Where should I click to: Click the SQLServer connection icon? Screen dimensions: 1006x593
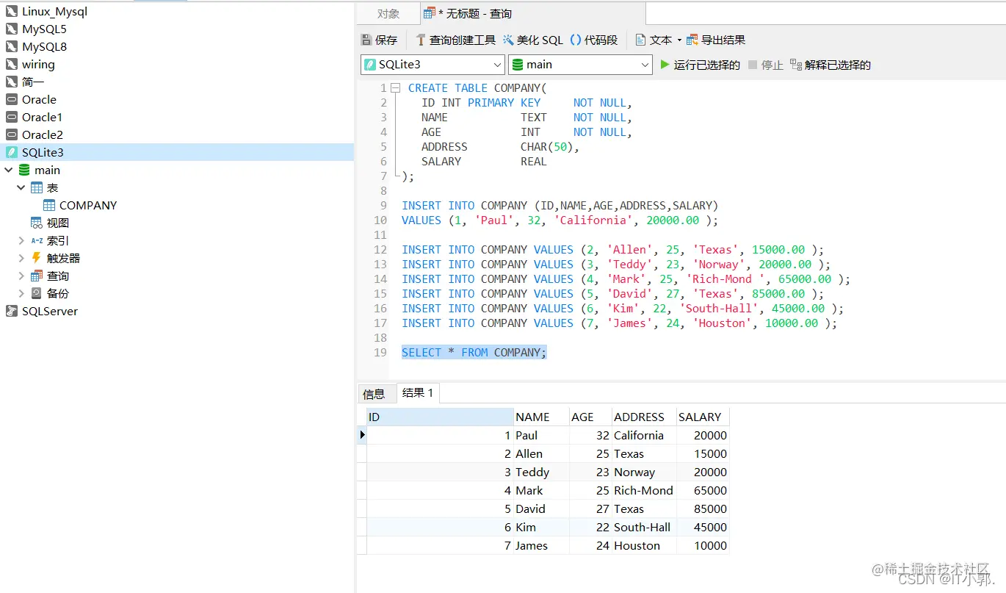click(x=11, y=312)
